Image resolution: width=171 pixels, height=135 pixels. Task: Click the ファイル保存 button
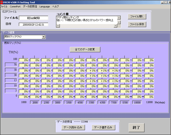pyautogui.click(x=137, y=24)
